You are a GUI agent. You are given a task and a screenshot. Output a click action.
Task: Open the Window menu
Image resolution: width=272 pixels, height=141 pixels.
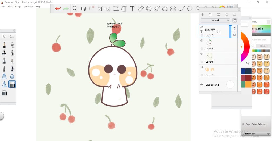tap(28, 7)
